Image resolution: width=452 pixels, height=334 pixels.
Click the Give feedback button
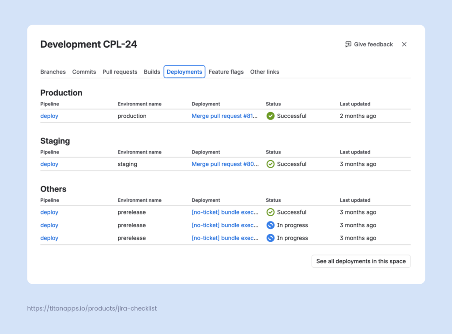point(369,45)
